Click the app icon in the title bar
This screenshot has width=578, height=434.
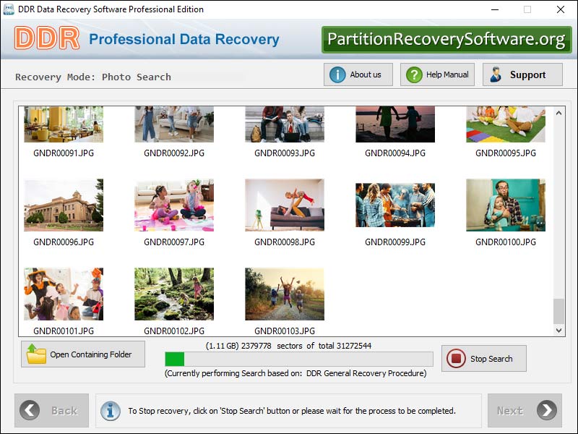click(x=8, y=9)
